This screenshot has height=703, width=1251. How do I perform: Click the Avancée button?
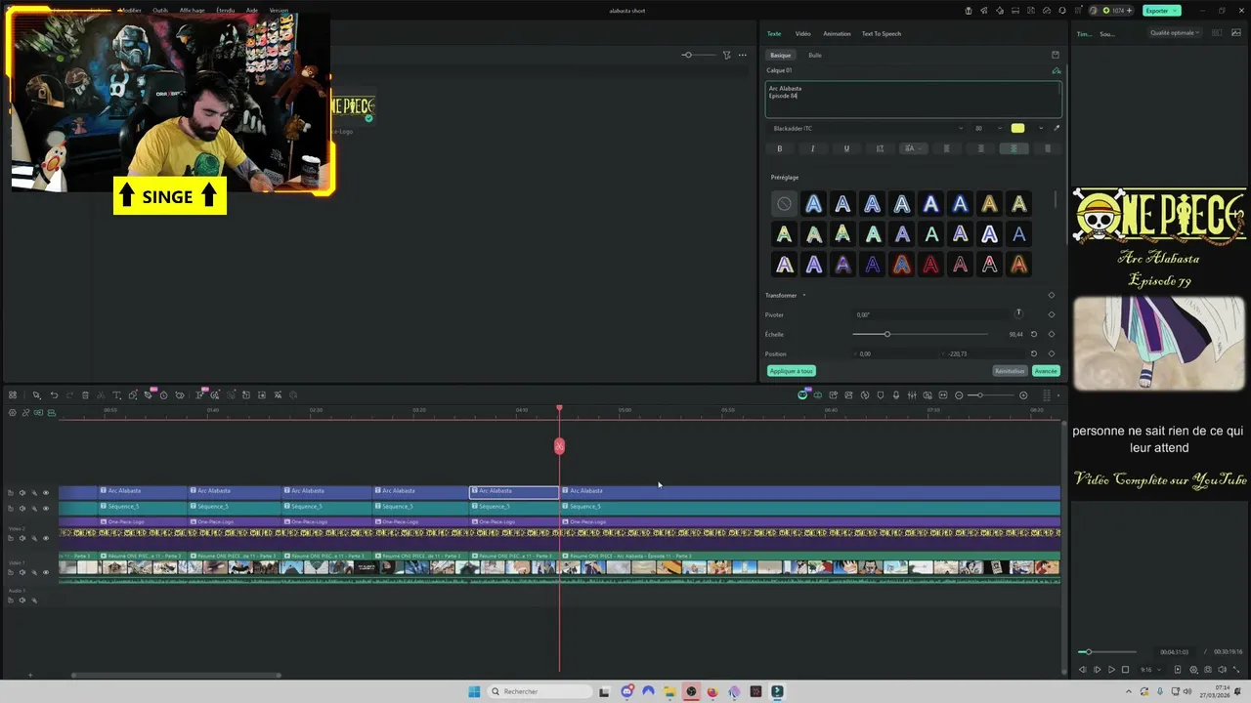[1046, 371]
